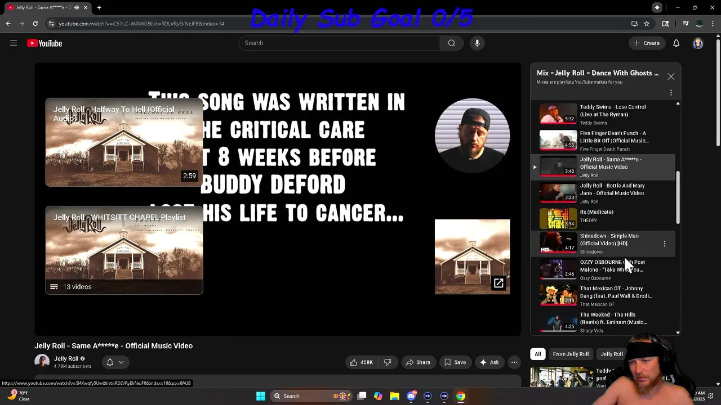Start voice search with the microphone
Screen dimensions: 721x405
click(477, 43)
